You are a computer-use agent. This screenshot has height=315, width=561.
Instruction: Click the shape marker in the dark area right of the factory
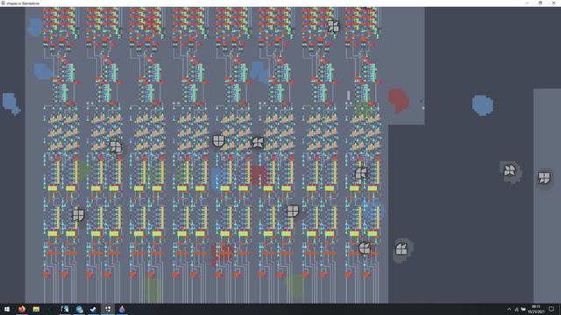click(x=401, y=249)
